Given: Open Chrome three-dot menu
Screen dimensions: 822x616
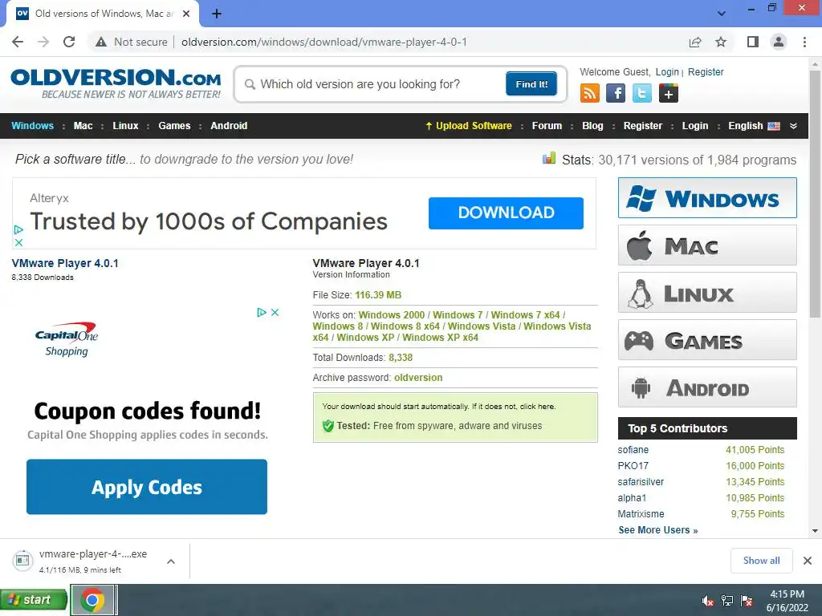Looking at the screenshot, I should pyautogui.click(x=804, y=42).
